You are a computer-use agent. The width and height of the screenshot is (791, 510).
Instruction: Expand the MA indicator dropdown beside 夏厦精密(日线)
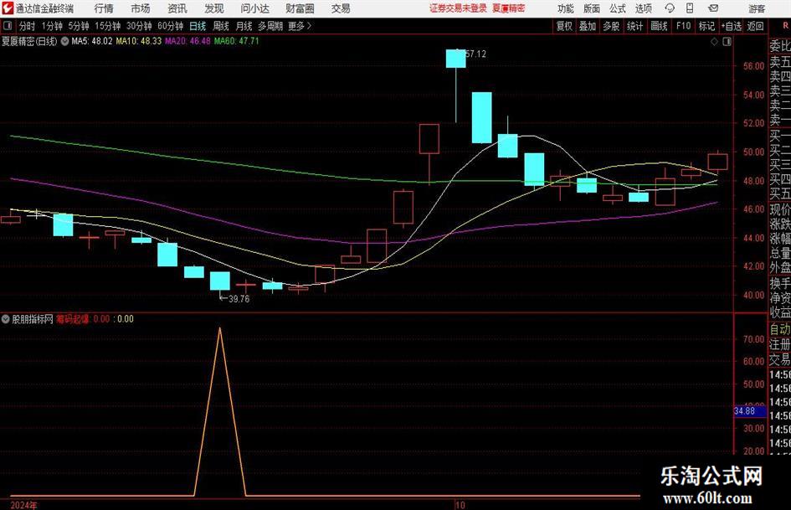click(x=64, y=41)
